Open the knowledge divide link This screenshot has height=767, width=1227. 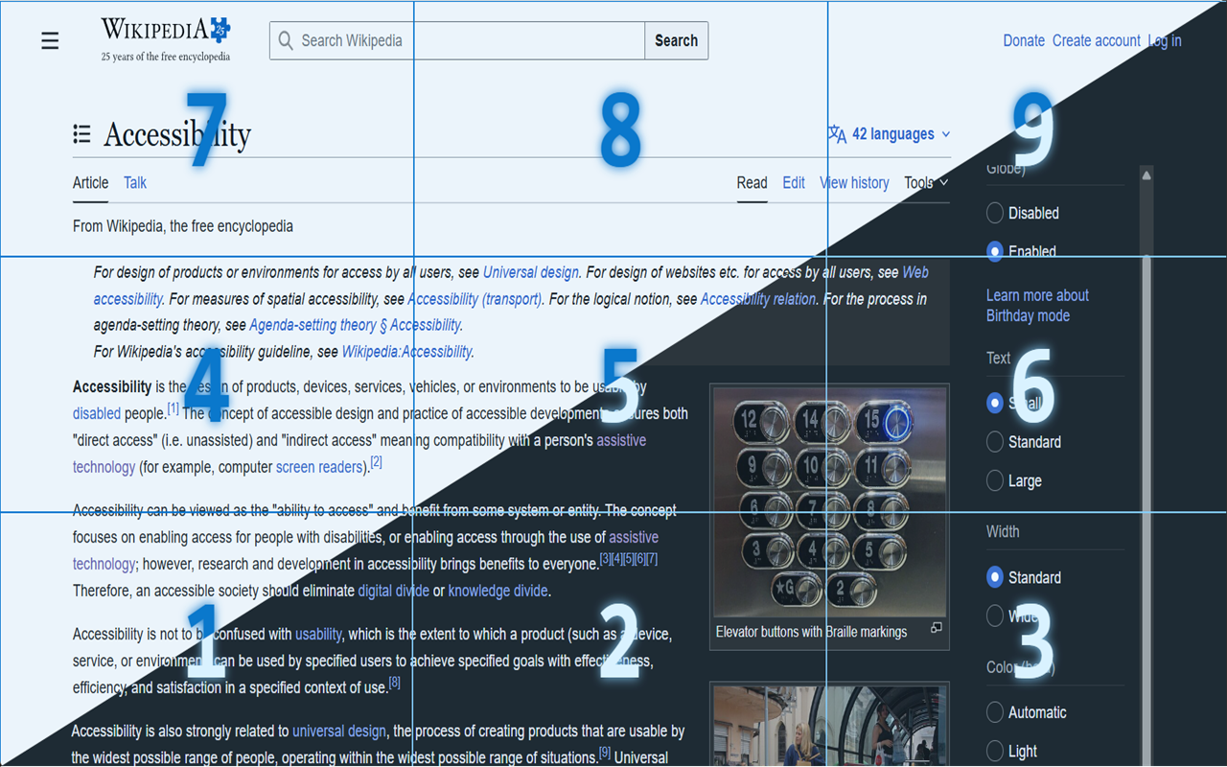[x=498, y=591]
